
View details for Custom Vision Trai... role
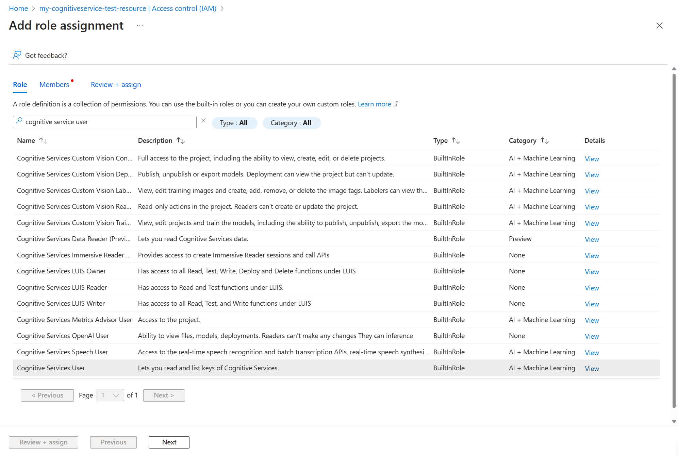click(x=592, y=223)
